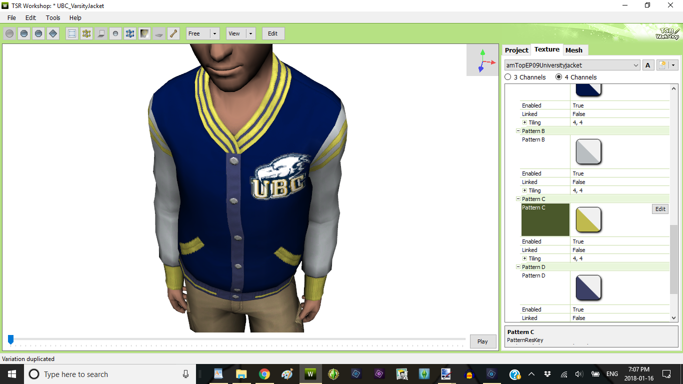This screenshot has width=683, height=384.
Task: Click the floor shadow toolbar icon
Action: point(101,33)
